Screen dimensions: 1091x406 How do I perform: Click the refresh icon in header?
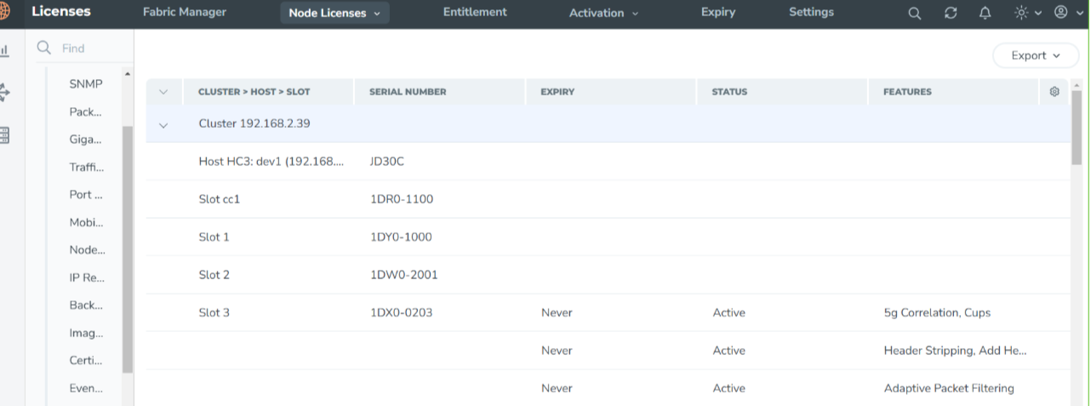pyautogui.click(x=951, y=14)
